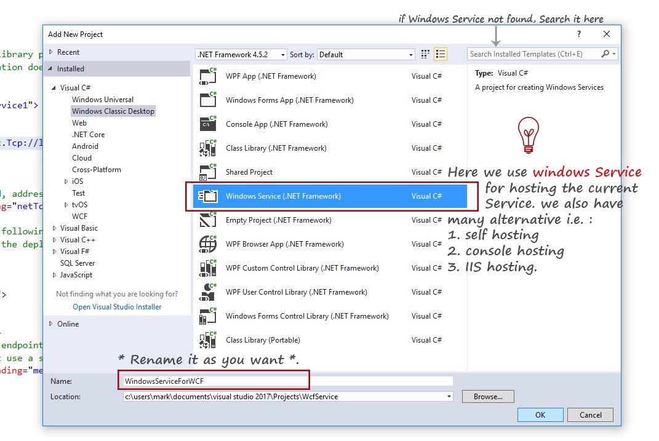The image size is (659, 441).
Task: Click the WPF Browser App globe icon
Action: 207,244
